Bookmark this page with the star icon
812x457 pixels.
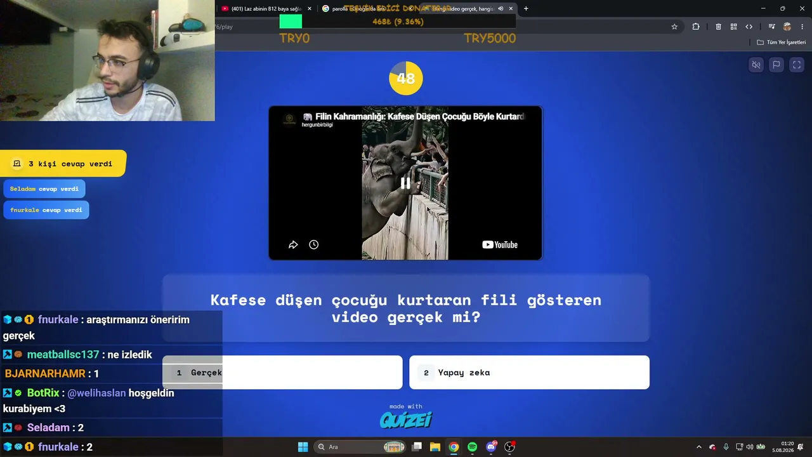coord(674,27)
